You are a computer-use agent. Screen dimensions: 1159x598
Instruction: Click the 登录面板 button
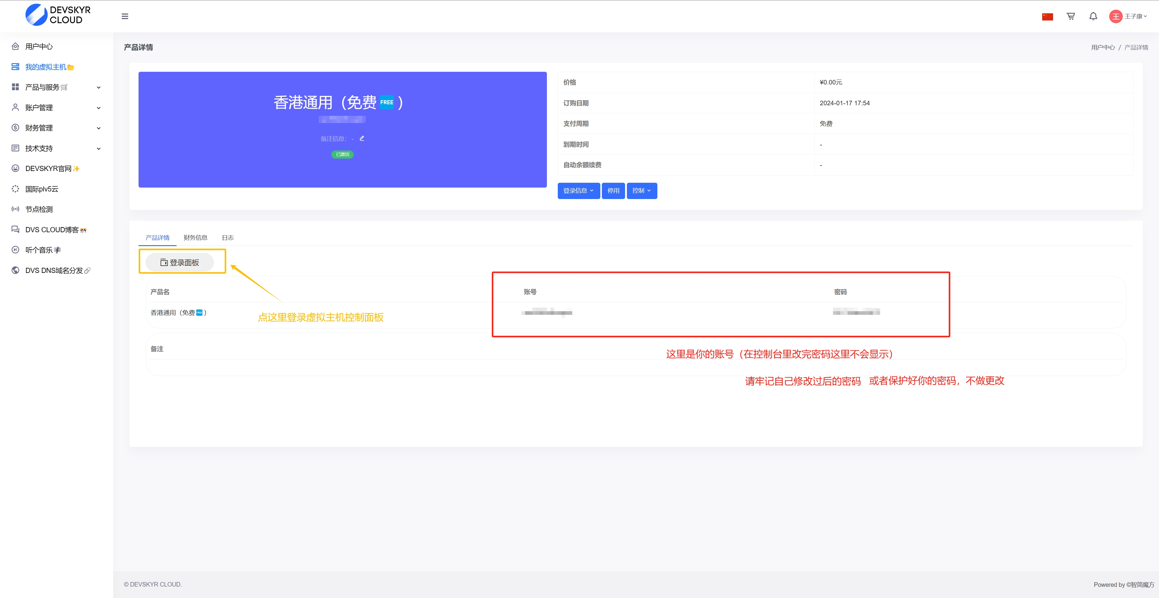pyautogui.click(x=180, y=263)
